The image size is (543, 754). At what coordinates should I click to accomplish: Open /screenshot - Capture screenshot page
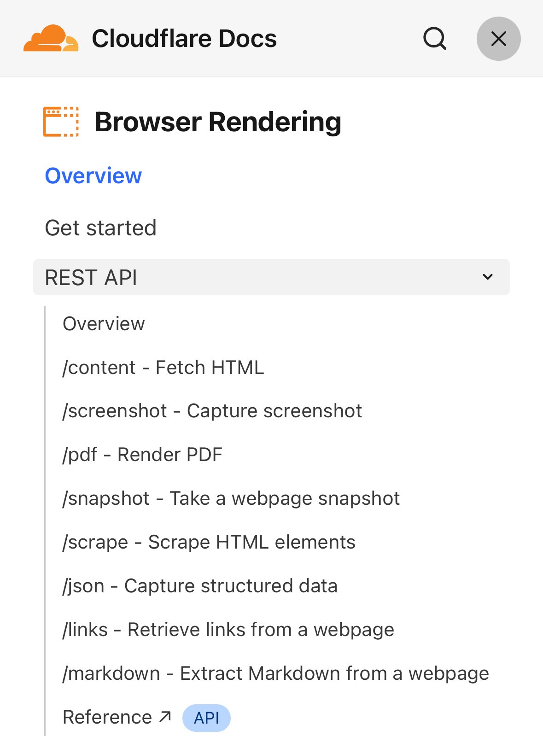point(212,411)
